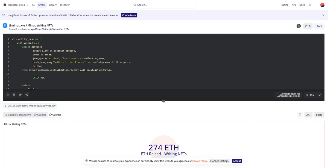The height and width of the screenshot is (168, 328).
Task: Star this query
Action: point(308,26)
